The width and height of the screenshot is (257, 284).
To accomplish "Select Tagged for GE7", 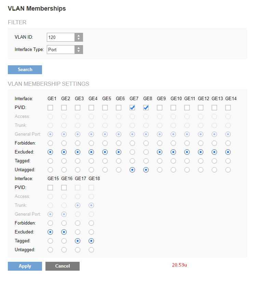I will click(x=132, y=161).
